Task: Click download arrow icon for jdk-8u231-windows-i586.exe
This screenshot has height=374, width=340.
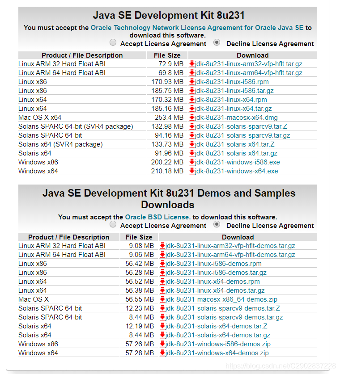Action: point(192,162)
